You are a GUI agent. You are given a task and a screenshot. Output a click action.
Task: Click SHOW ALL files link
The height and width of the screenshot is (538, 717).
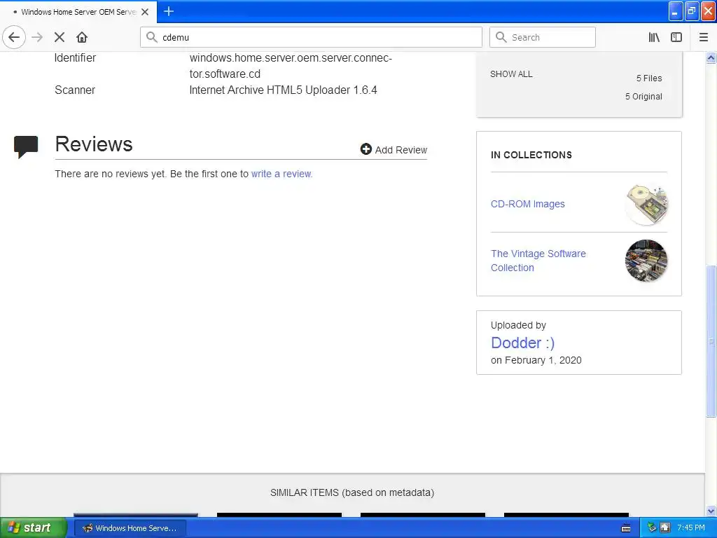511,74
